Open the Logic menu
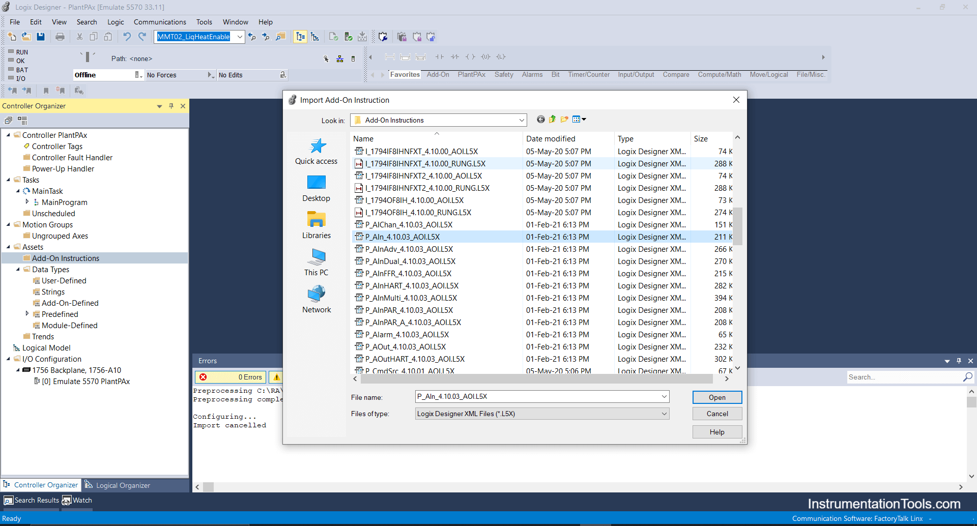Viewport: 977px width, 526px height. coord(116,22)
